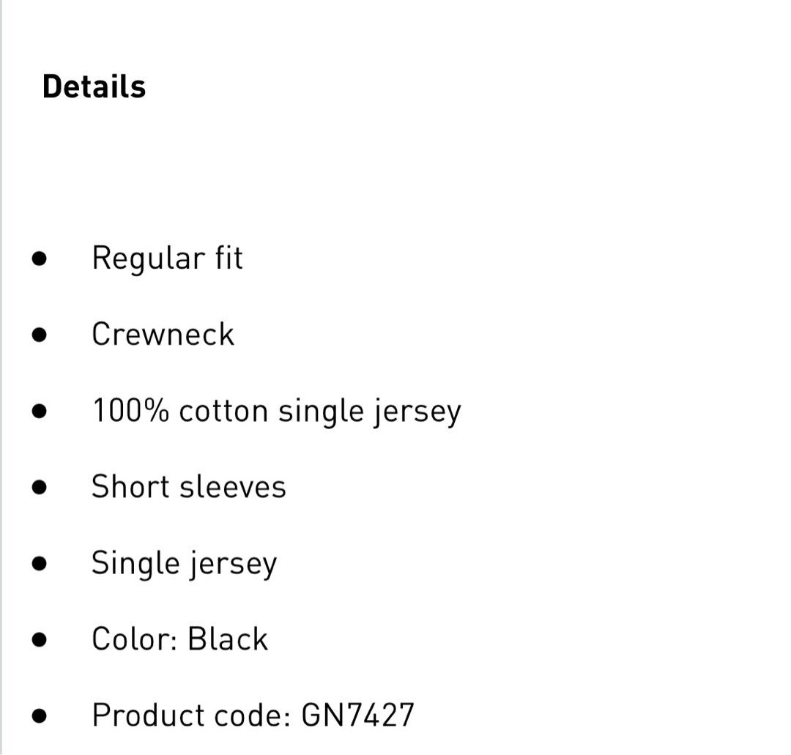The image size is (791, 755).
Task: Click the word Black
Action: (x=228, y=639)
